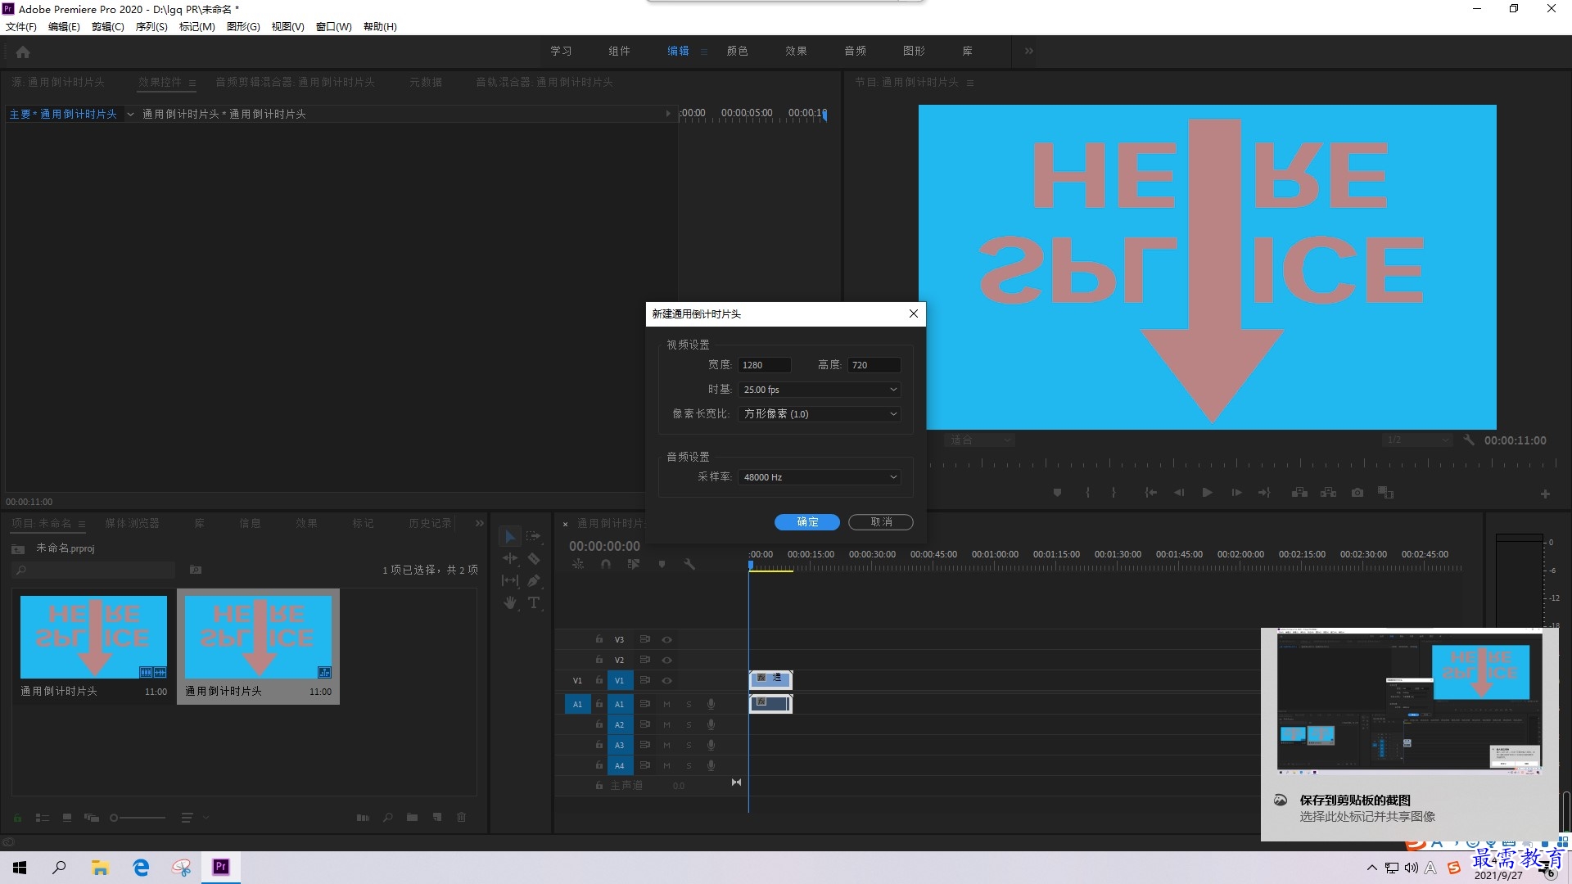Select the Selection tool arrow
The image size is (1572, 884).
tap(509, 536)
